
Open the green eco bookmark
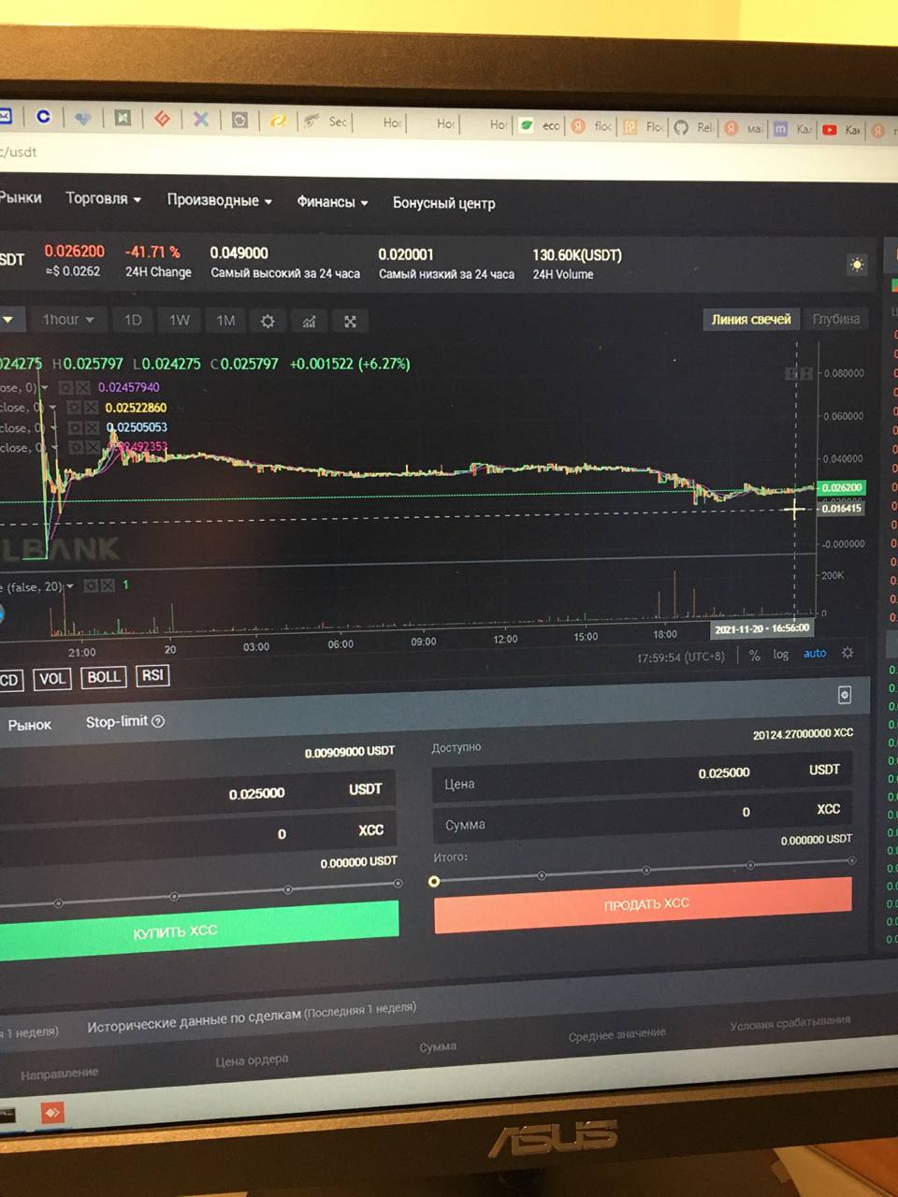click(540, 125)
